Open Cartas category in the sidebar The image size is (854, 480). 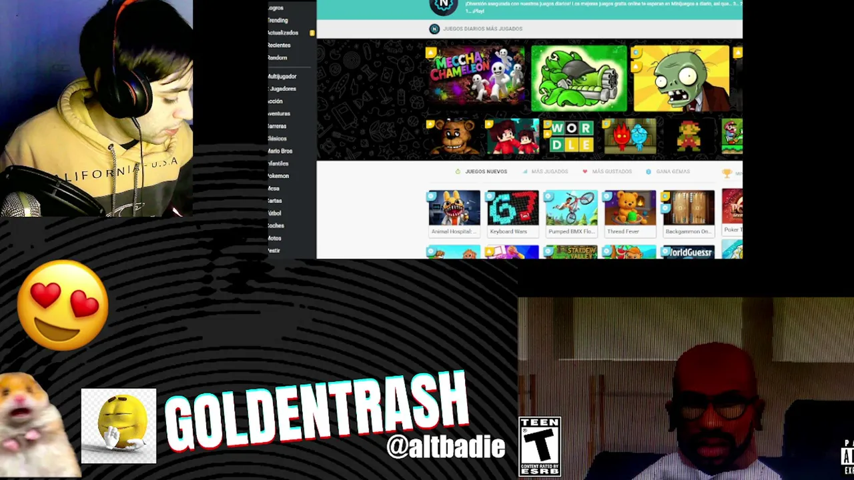pos(275,201)
